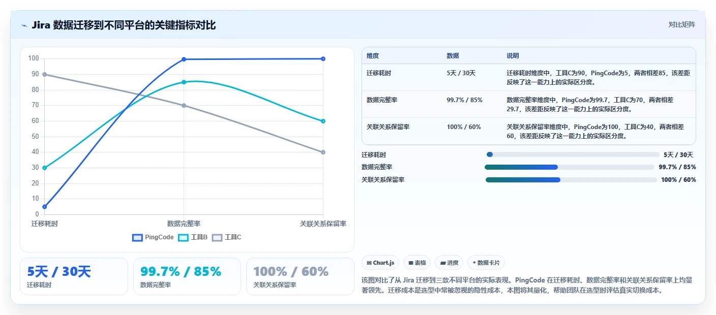Click the 对比矩阵 label in header
The image size is (716, 315).
681,25
